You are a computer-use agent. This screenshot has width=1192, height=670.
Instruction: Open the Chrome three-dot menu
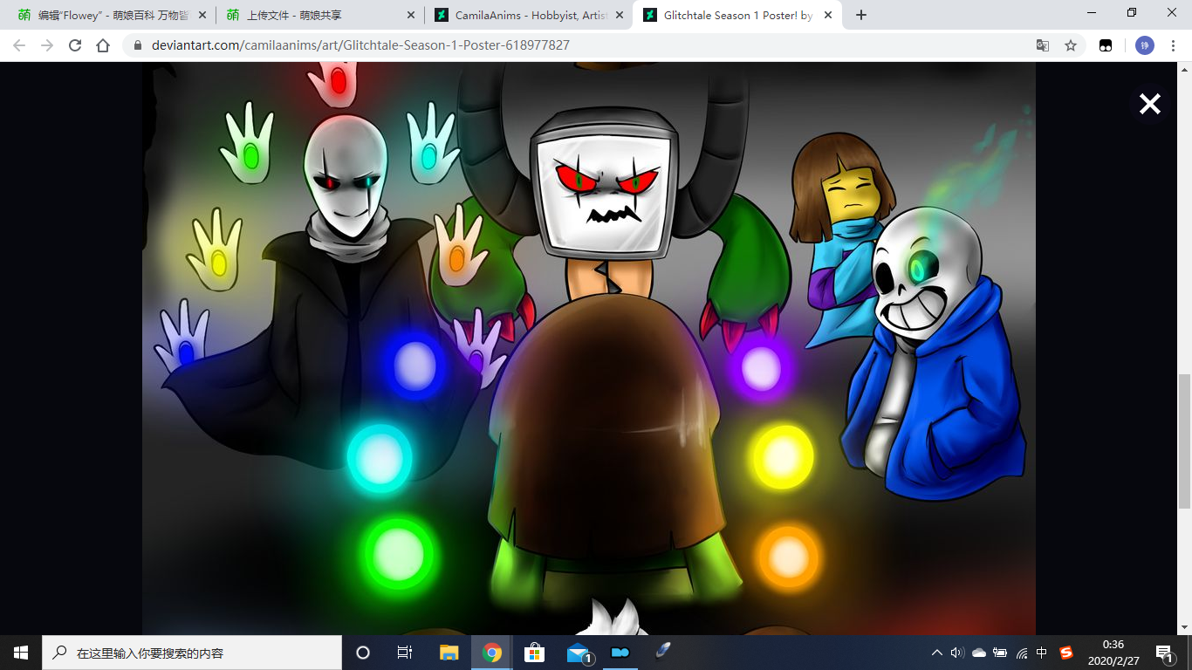tap(1174, 45)
